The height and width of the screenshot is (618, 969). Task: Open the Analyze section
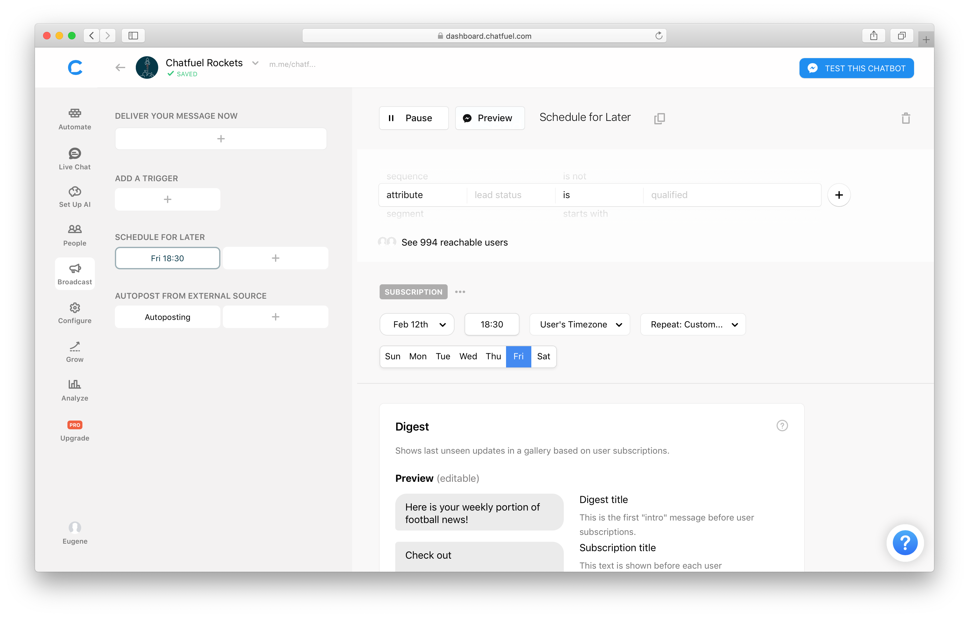coord(74,390)
